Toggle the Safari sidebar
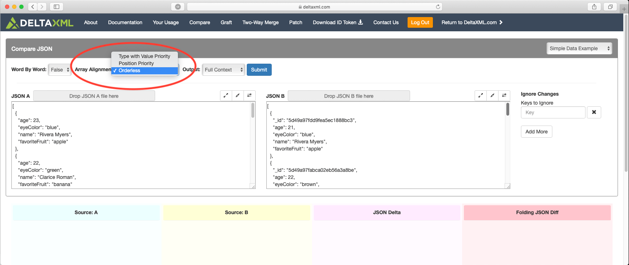This screenshot has width=629, height=265. click(x=56, y=7)
